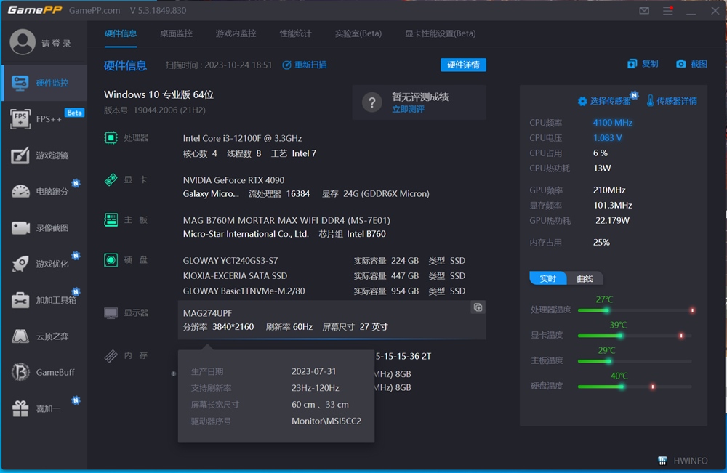Click the display monitor icon
727x473 pixels.
tap(111, 313)
